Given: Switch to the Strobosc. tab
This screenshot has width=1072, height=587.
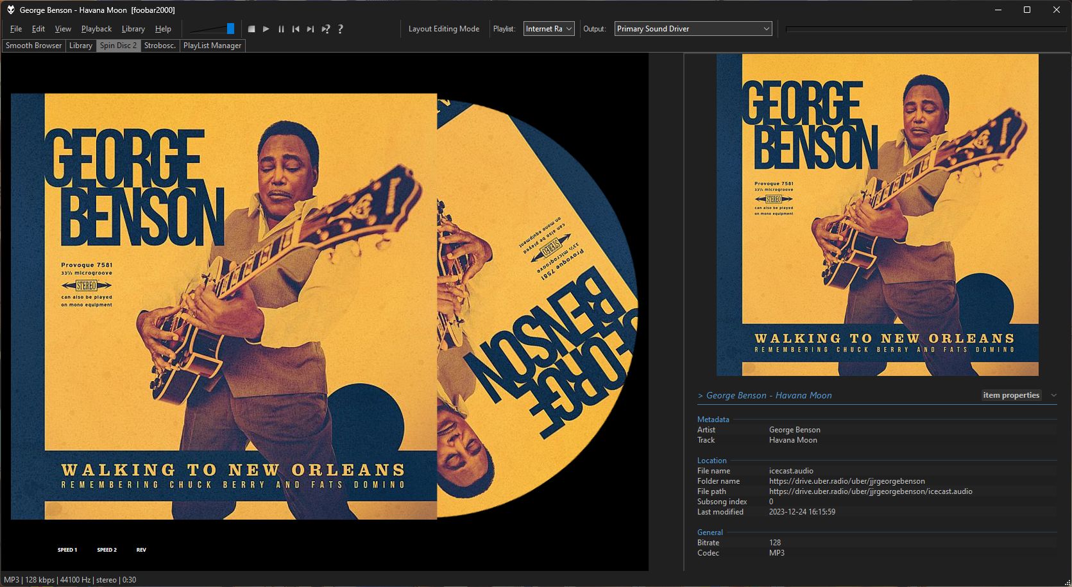Looking at the screenshot, I should pos(160,46).
